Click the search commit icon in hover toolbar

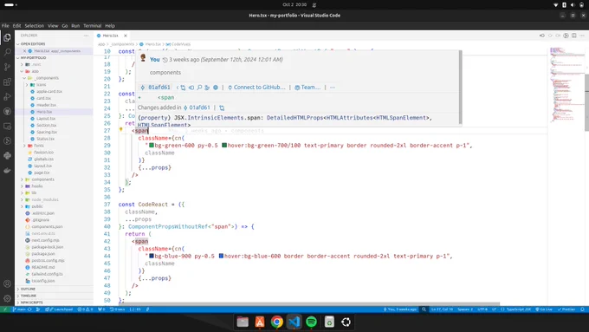pos(199,88)
